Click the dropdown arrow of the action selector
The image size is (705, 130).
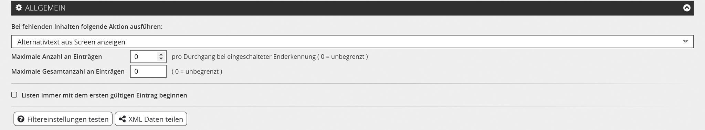[685, 42]
